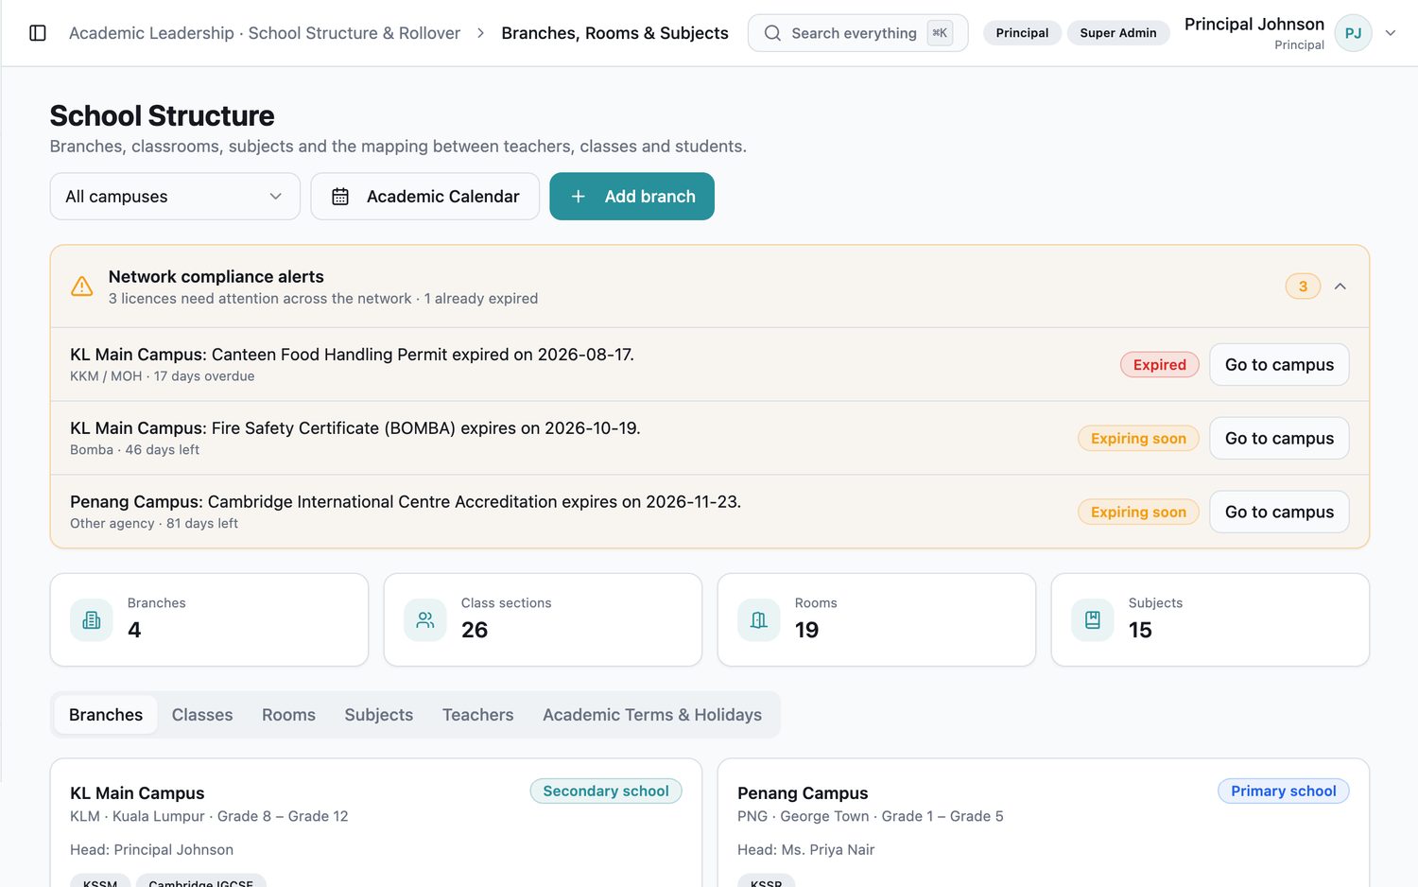Viewport: 1418px width, 887px height.
Task: Go to campus for Canteen Food Permit
Action: (1279, 365)
